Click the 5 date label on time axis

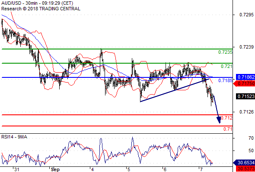point(129,169)
